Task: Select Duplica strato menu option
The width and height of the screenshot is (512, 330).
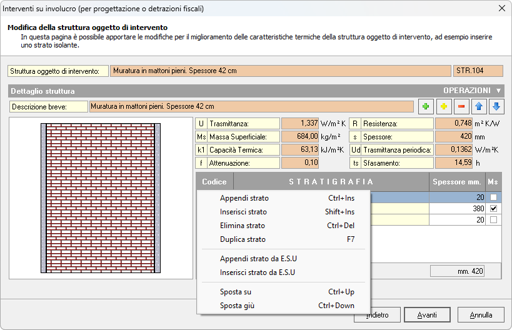Action: click(243, 239)
